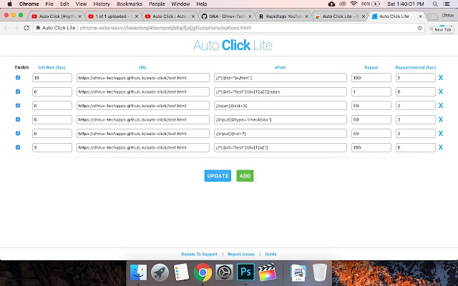Click the green ADD button
The image size is (458, 286).
[x=245, y=176]
